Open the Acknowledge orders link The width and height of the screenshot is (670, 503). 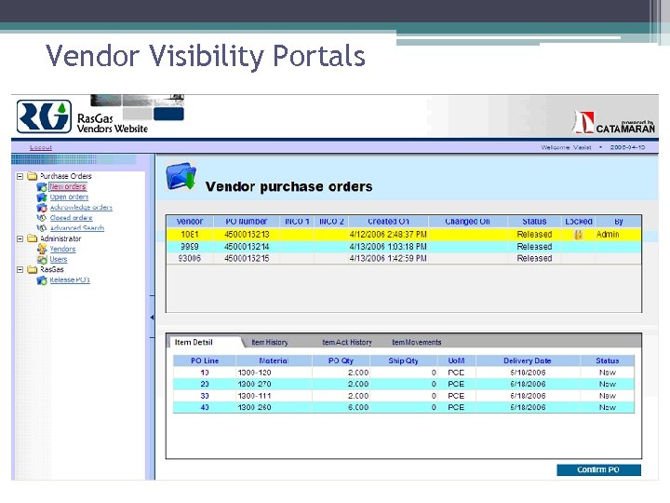click(x=81, y=208)
